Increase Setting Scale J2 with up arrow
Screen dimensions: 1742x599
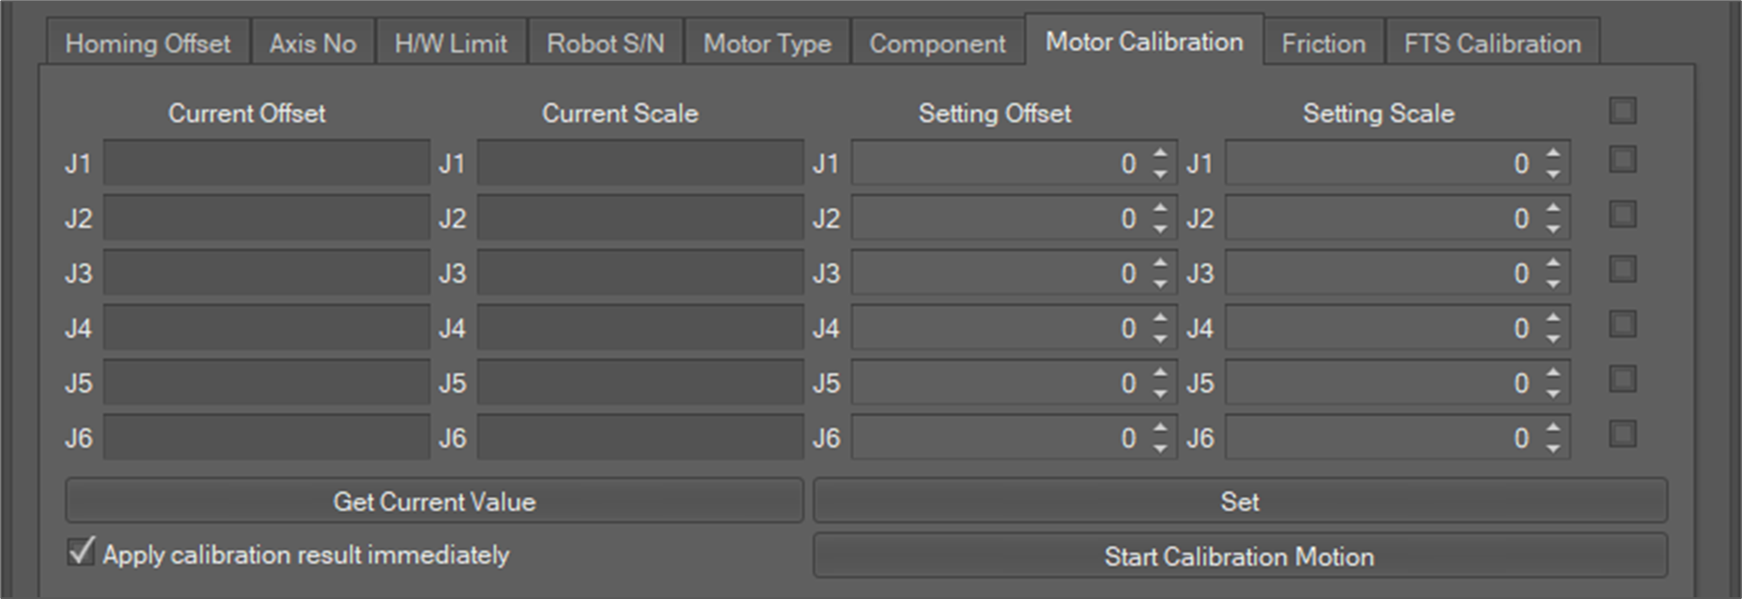[1553, 209]
